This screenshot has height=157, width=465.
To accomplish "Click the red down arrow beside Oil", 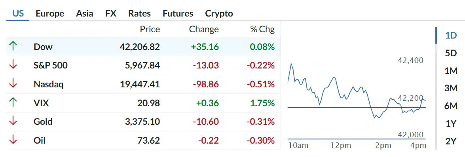I will coord(13,140).
